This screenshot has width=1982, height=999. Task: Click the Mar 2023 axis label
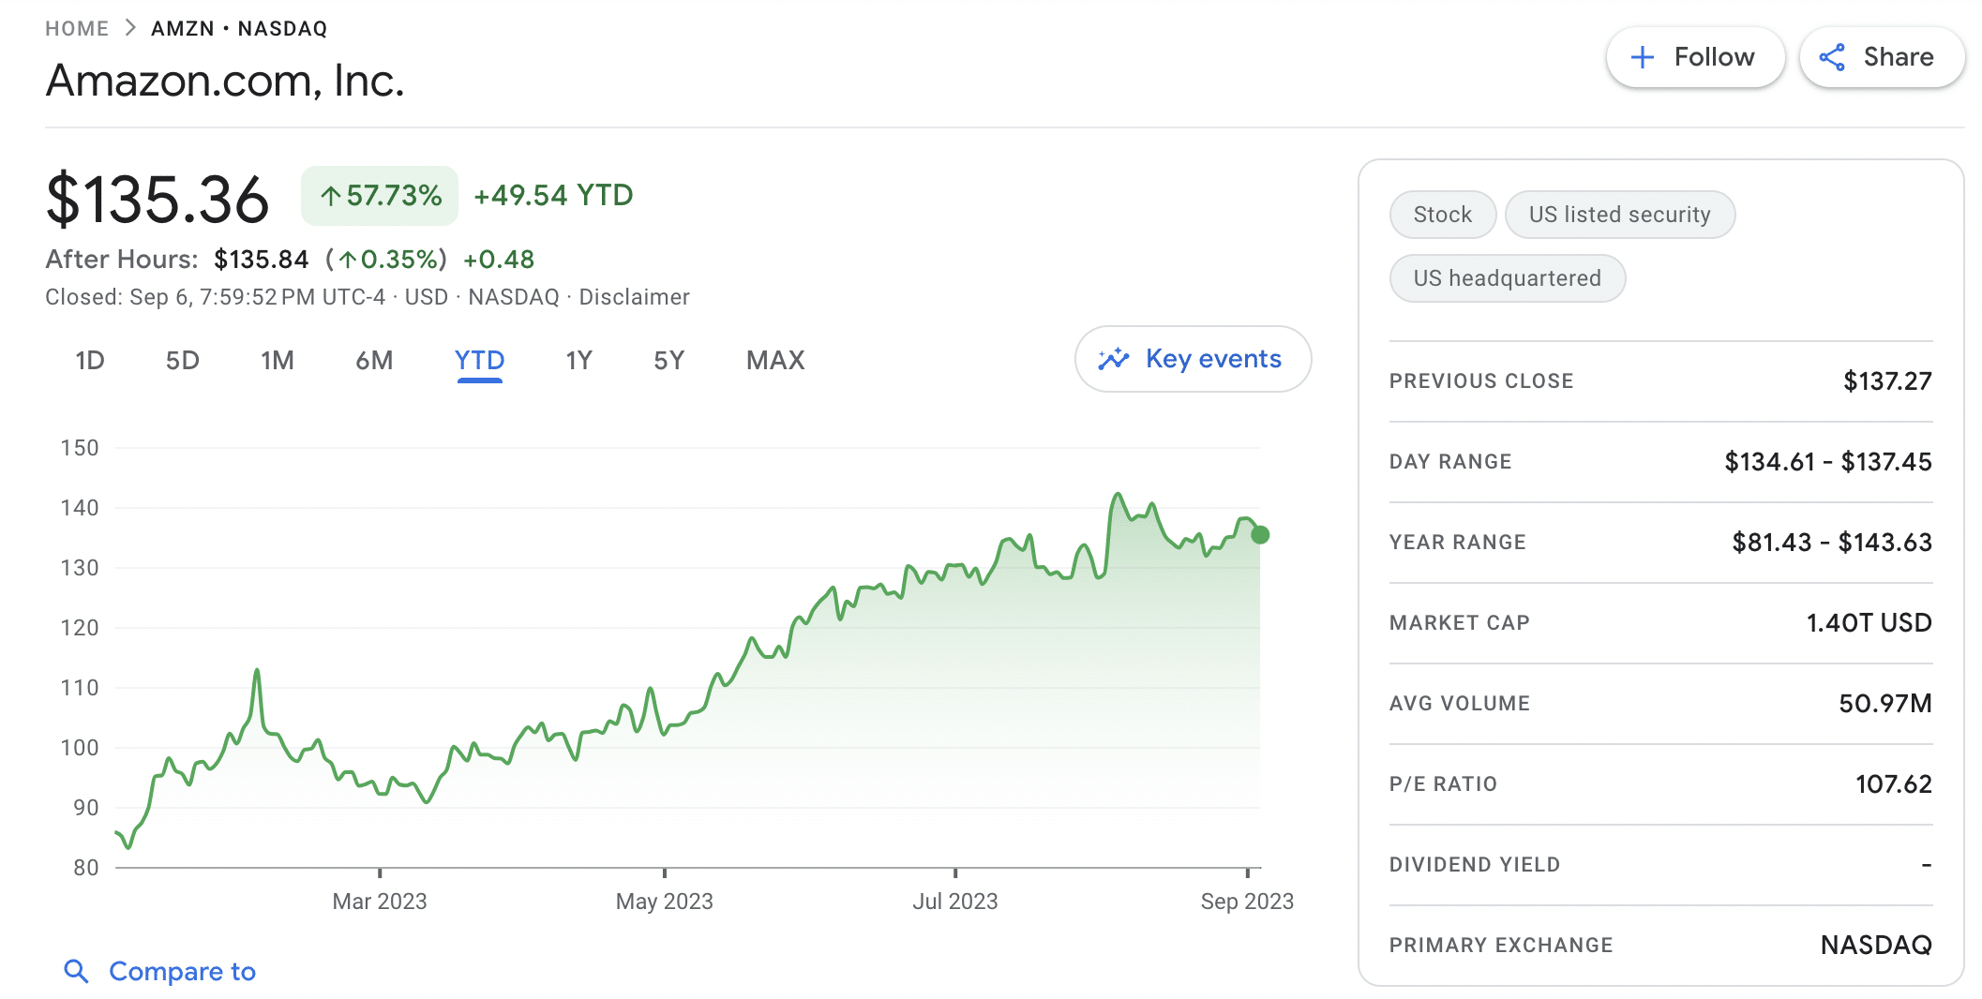(x=380, y=902)
